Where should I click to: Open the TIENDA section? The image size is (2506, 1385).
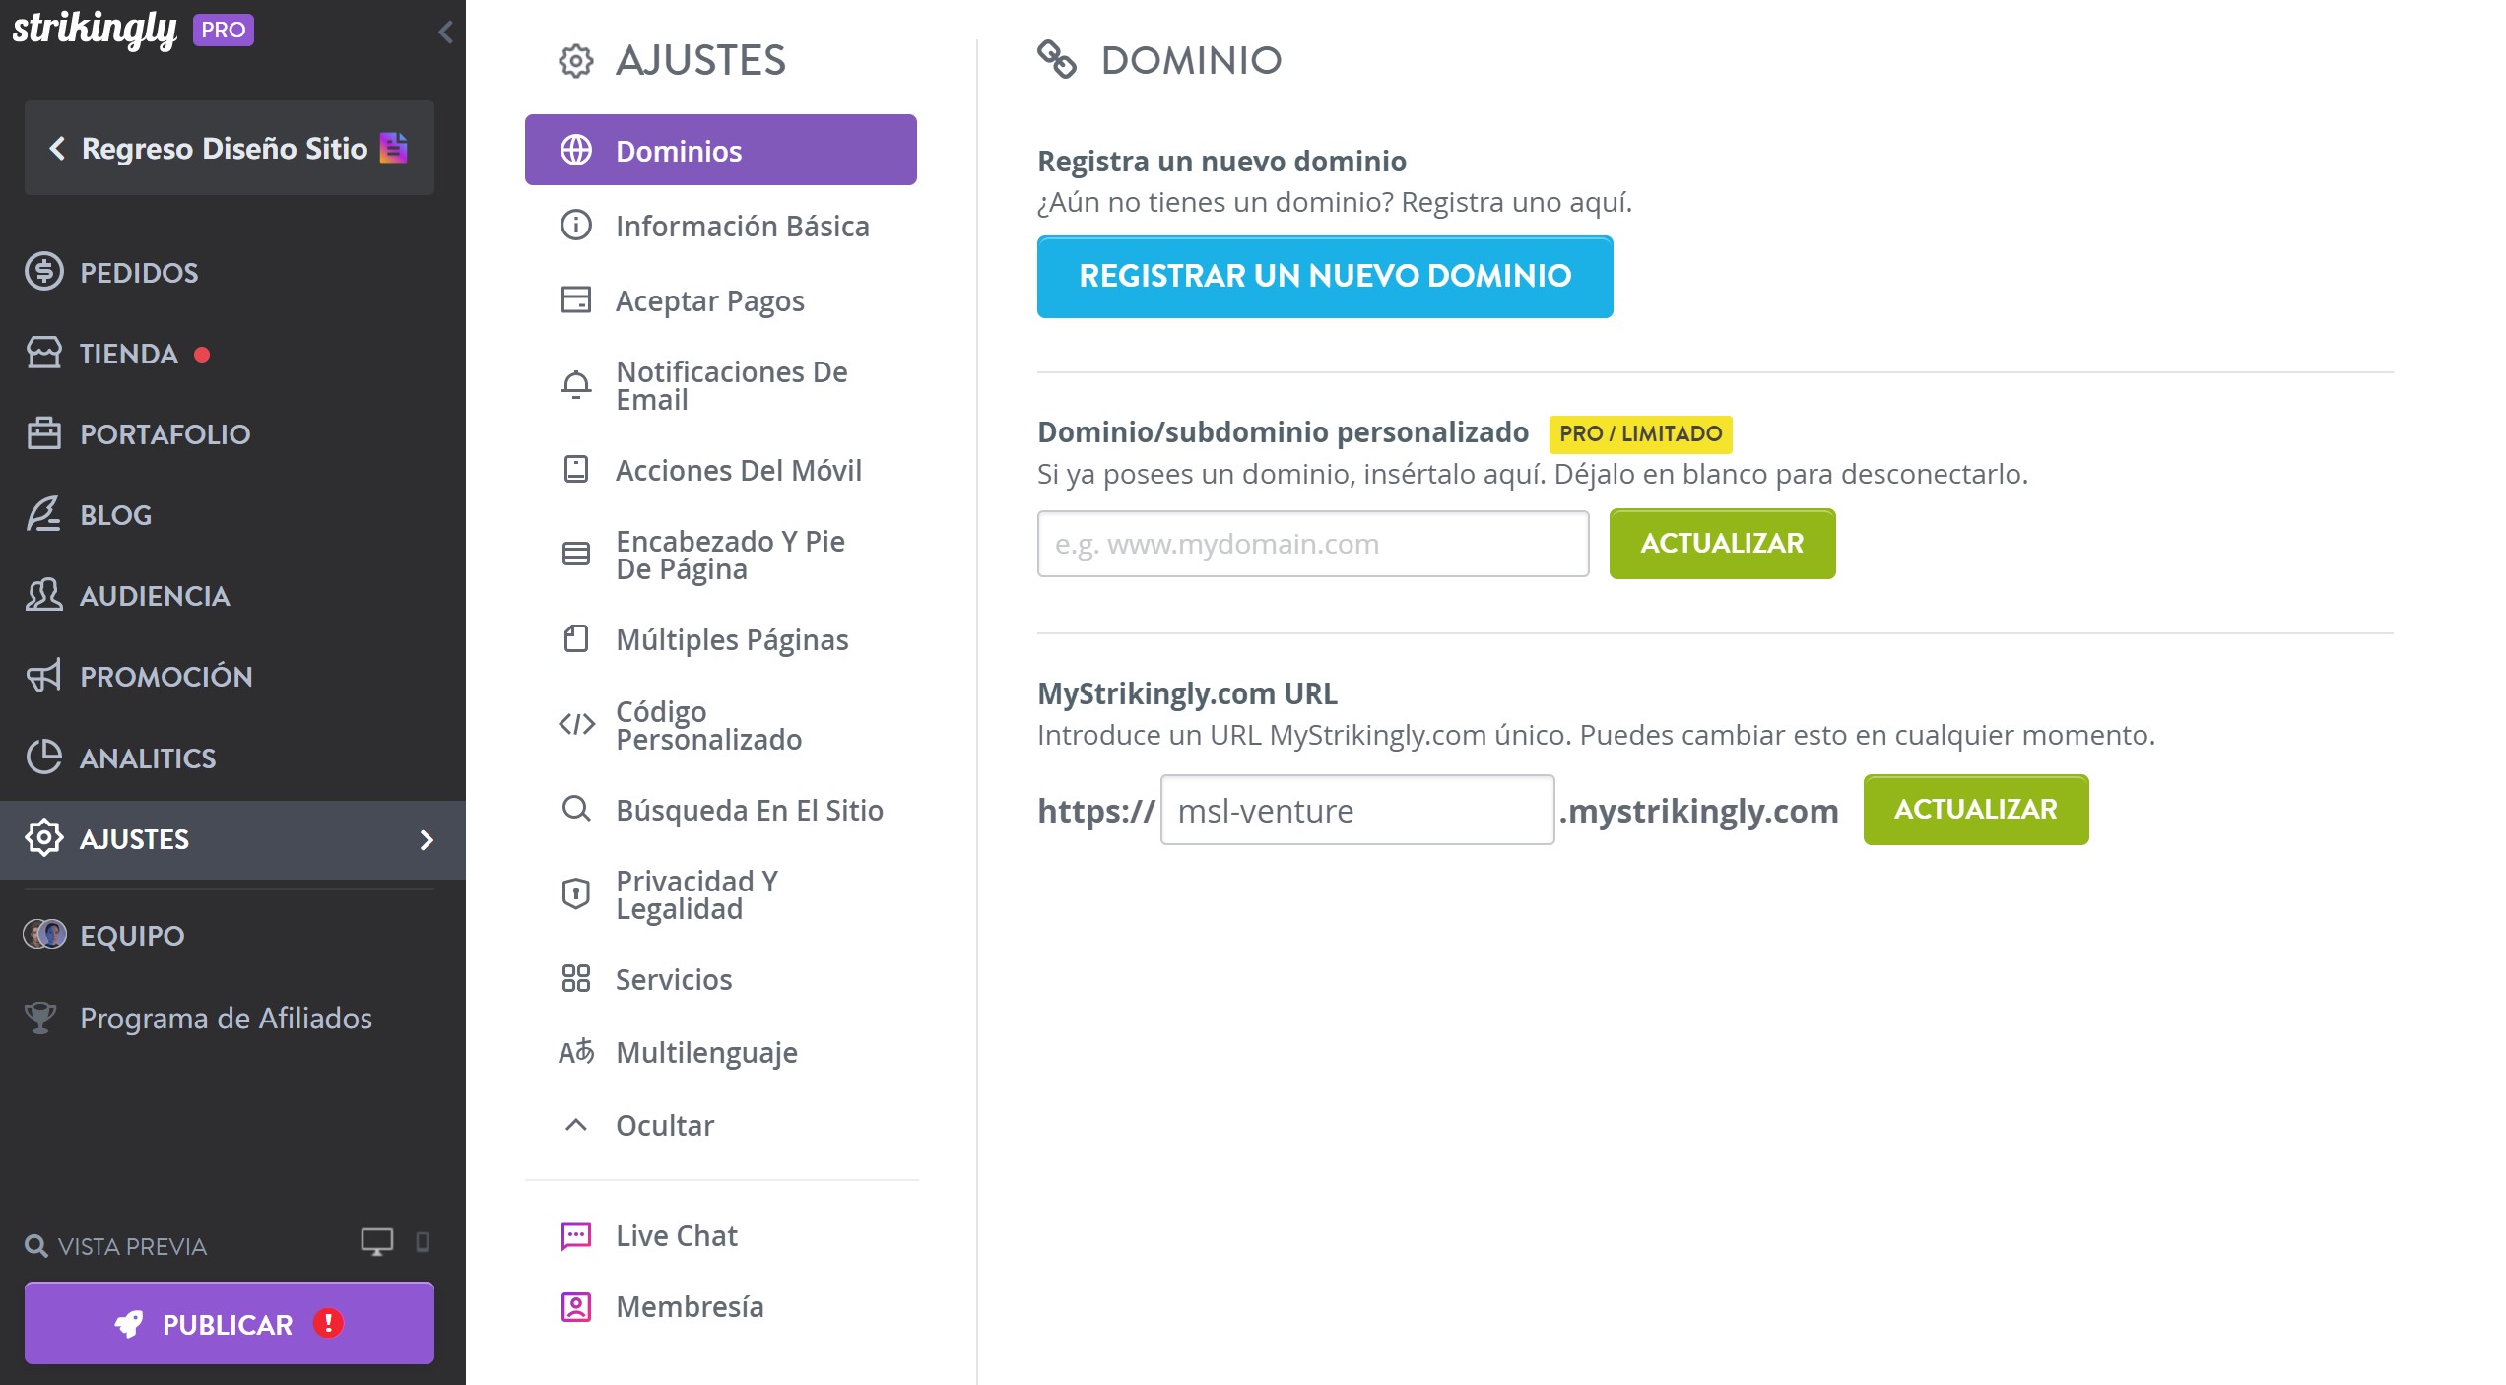pyautogui.click(x=128, y=354)
